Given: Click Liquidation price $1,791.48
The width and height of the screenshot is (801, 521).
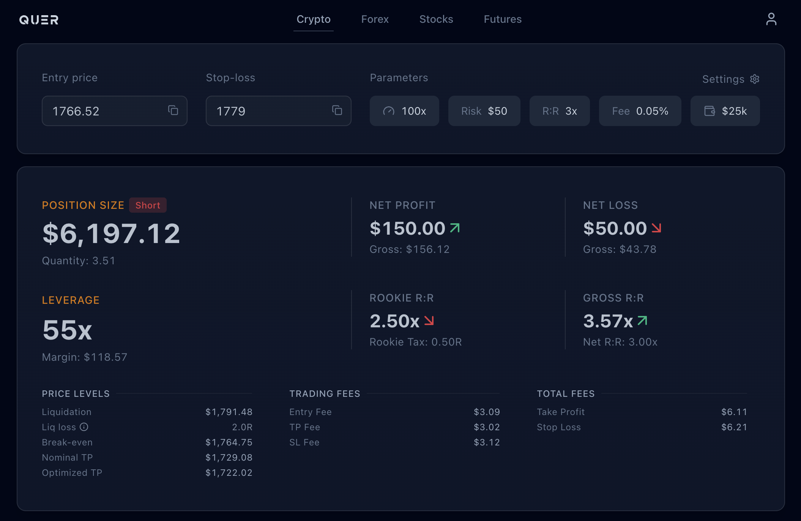Looking at the screenshot, I should tap(229, 412).
